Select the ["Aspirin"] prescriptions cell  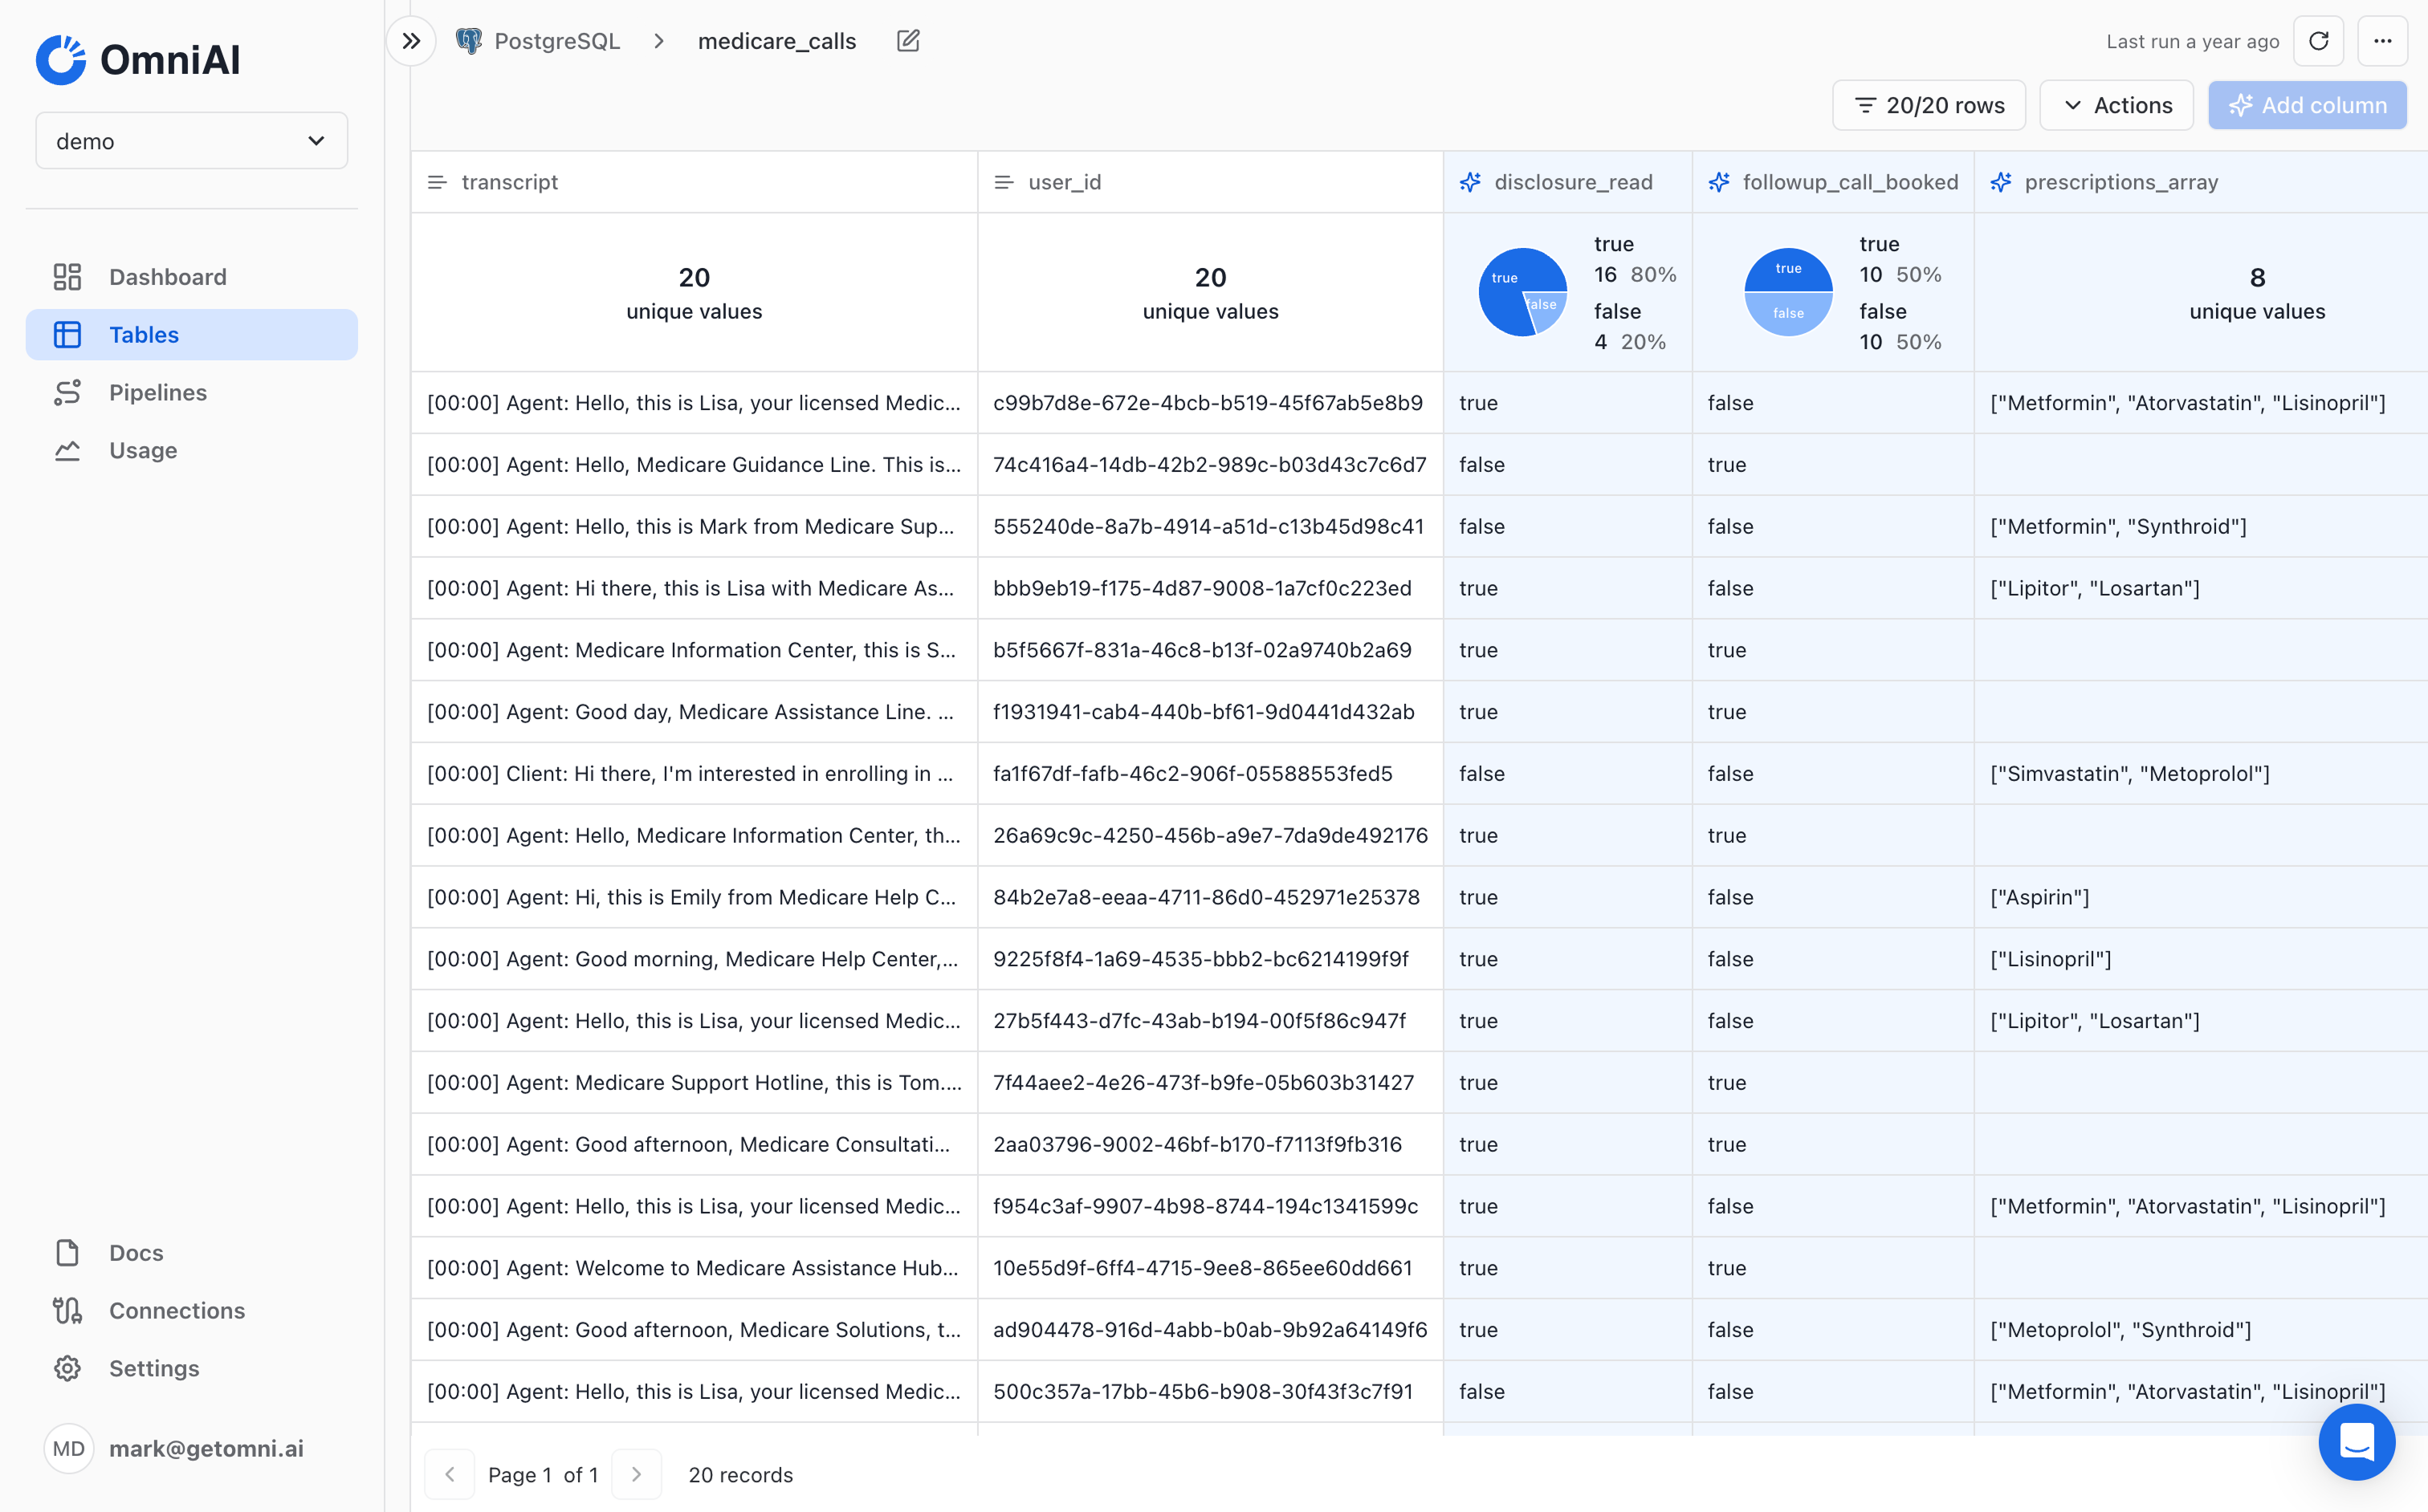coord(2040,897)
